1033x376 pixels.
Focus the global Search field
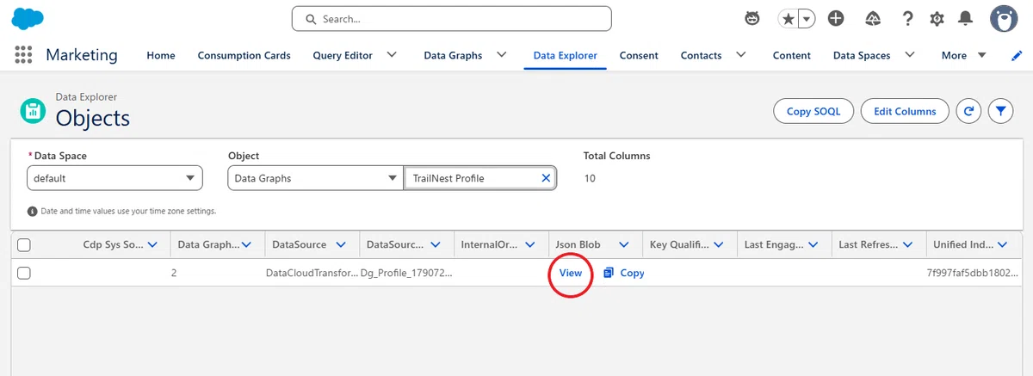(x=452, y=18)
